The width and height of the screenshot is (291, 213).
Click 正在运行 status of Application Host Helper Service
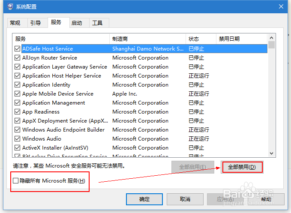[x=199, y=76]
